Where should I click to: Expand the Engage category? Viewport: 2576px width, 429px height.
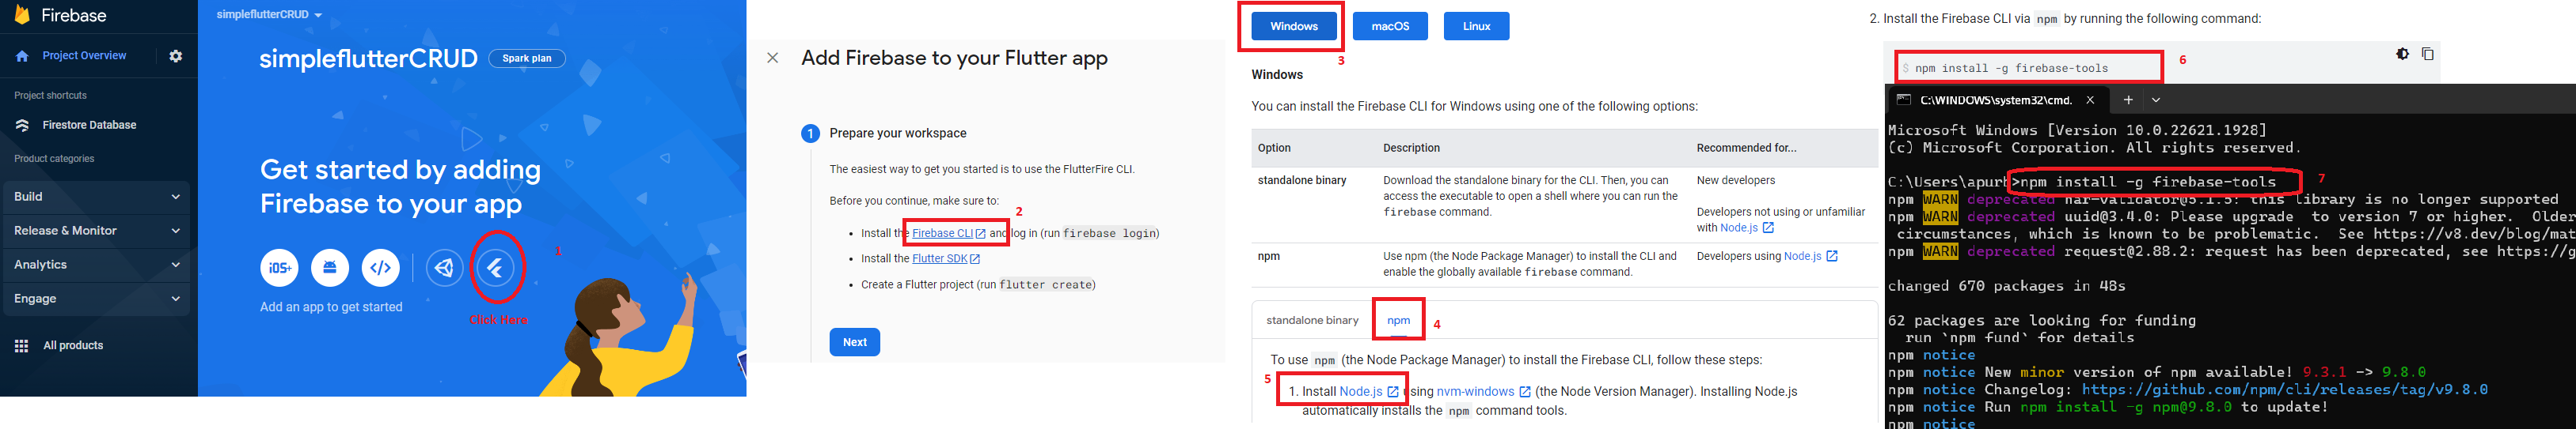click(x=96, y=299)
